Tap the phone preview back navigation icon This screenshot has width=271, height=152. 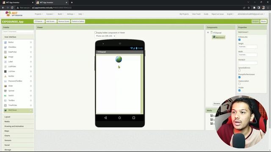click(105, 118)
